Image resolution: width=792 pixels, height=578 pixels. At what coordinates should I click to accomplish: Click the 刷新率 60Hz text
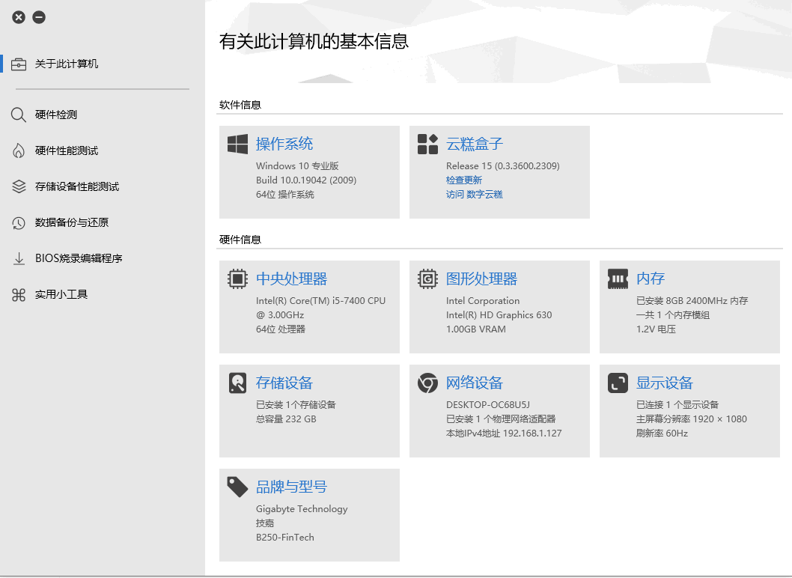pos(662,433)
